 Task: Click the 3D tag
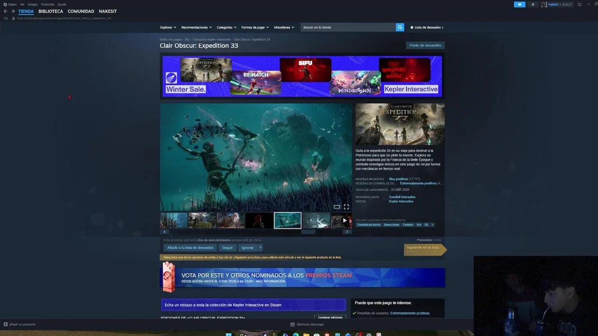pos(426,224)
